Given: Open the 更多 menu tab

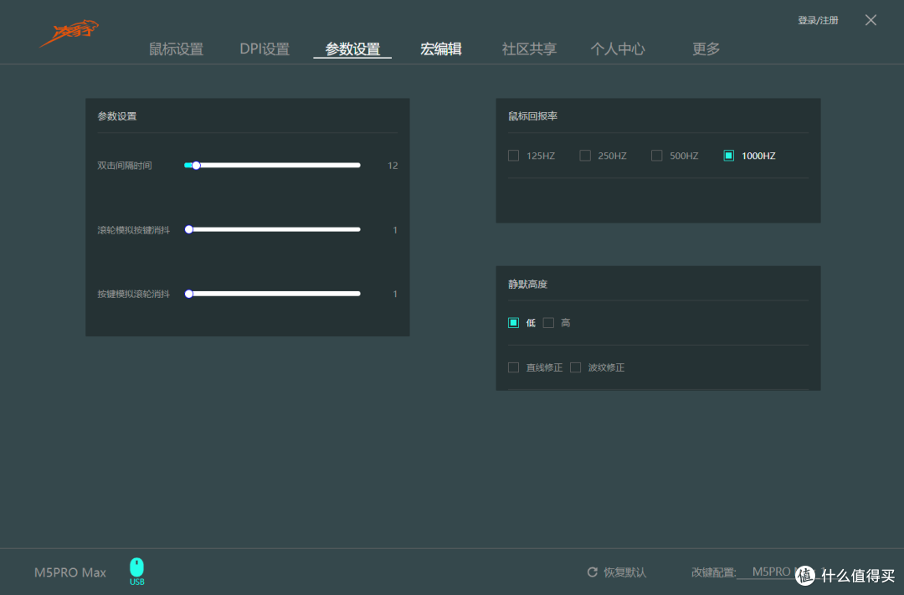Looking at the screenshot, I should click(x=706, y=49).
